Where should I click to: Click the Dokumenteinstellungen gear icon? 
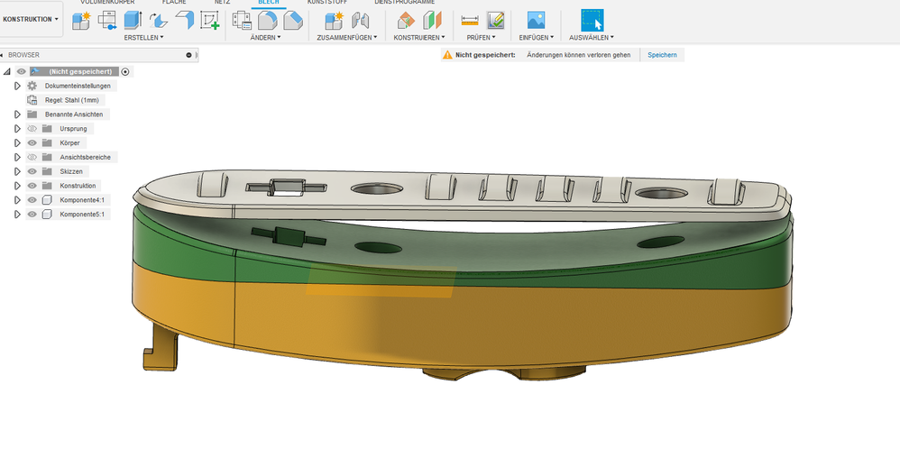pos(32,86)
